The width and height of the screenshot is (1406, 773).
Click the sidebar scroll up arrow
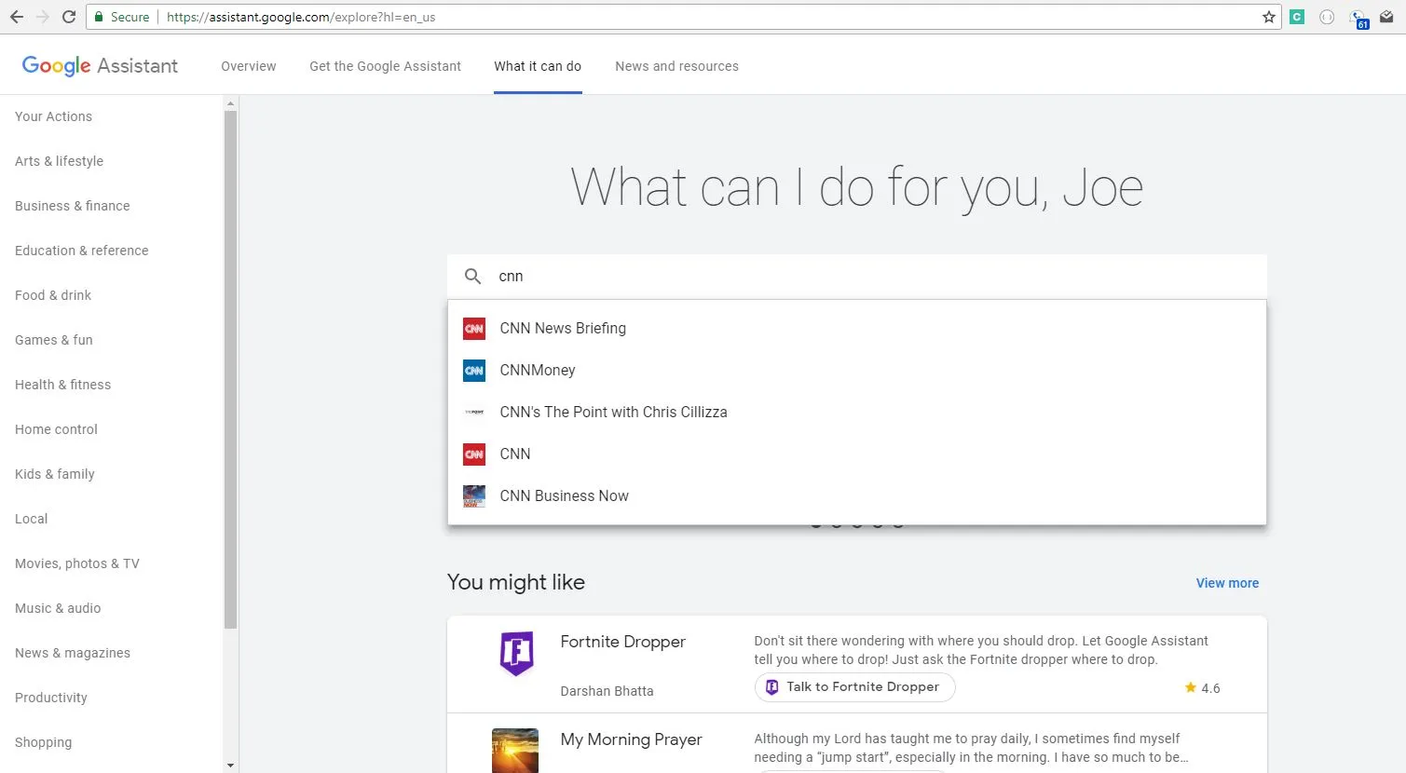point(231,102)
